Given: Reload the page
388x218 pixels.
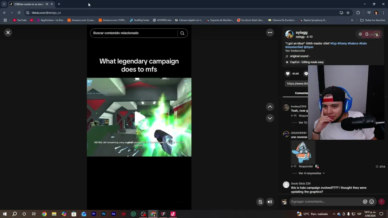Looking at the screenshot, I should (x=19, y=13).
